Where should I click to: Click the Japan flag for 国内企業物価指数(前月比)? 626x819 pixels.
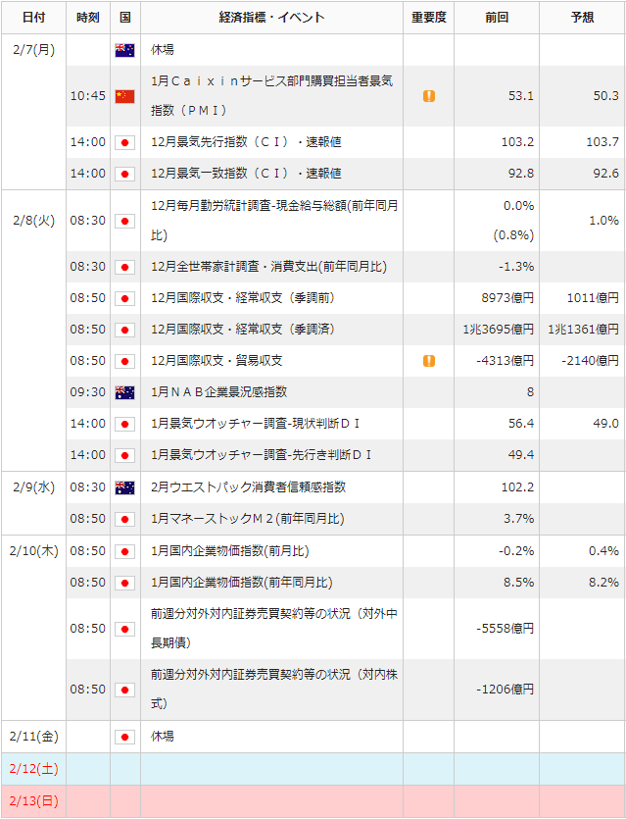coord(124,551)
